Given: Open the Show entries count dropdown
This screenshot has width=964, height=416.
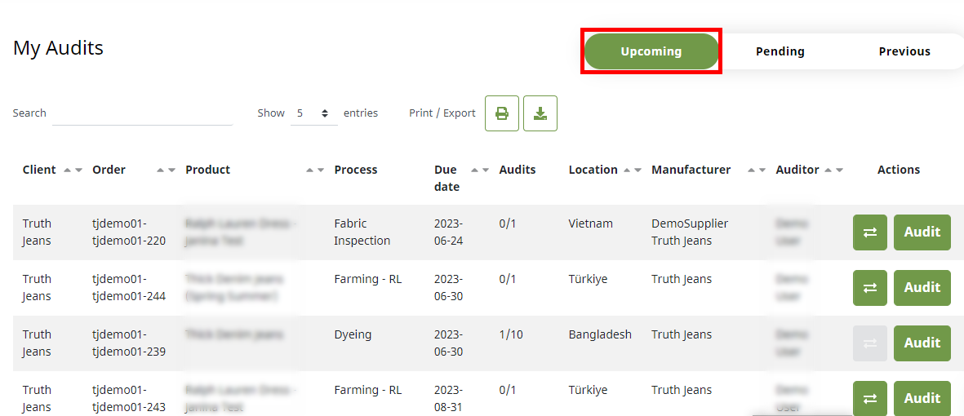Looking at the screenshot, I should (x=313, y=113).
